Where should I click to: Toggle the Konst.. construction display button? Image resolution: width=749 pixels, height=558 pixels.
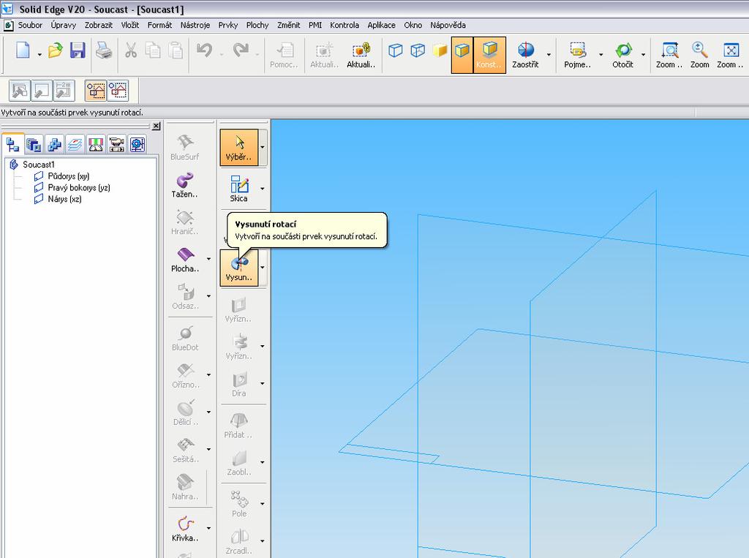tap(489, 55)
